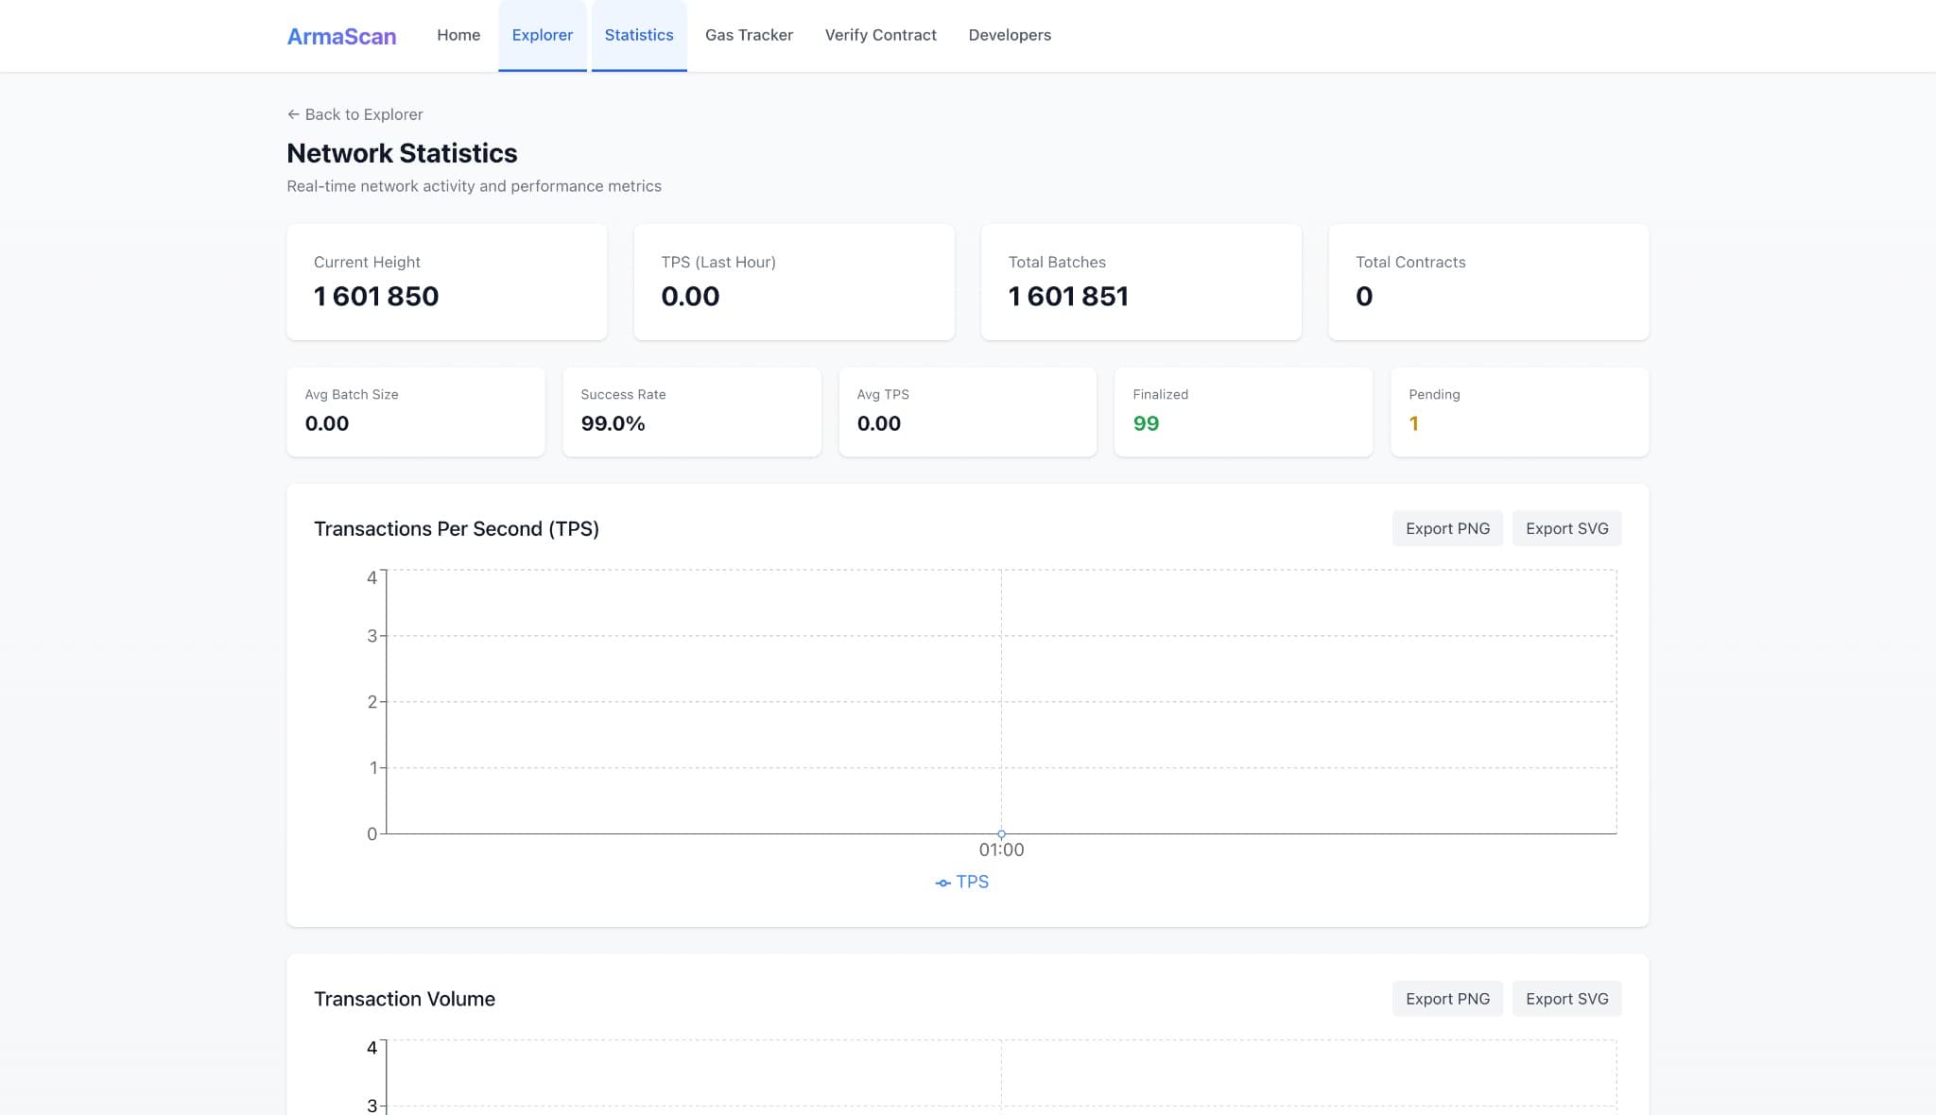
Task: Navigate to Verify Contract
Action: (880, 35)
